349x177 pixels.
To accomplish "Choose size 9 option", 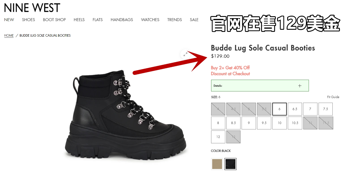I will (249, 123).
